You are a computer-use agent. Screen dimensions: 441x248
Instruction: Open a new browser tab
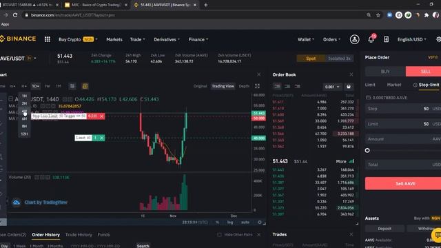[x=205, y=5]
